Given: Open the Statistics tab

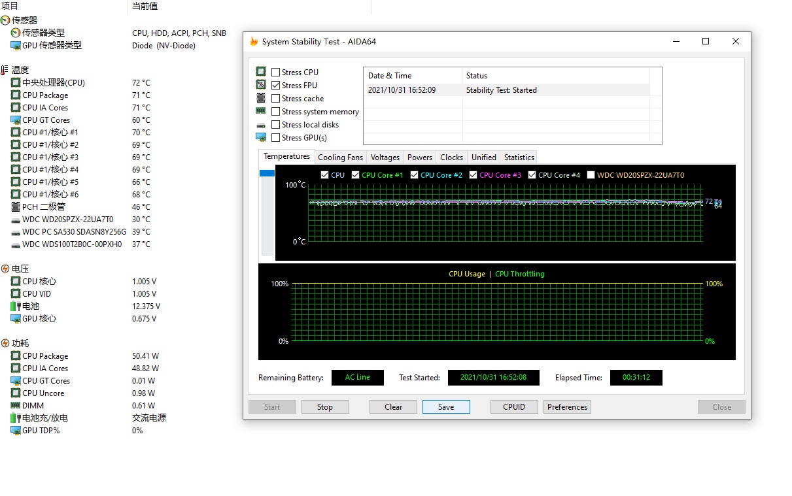Looking at the screenshot, I should (519, 157).
